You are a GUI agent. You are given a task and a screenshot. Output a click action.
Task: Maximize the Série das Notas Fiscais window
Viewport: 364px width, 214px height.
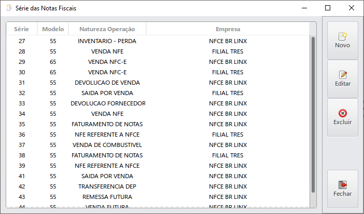tap(328, 8)
